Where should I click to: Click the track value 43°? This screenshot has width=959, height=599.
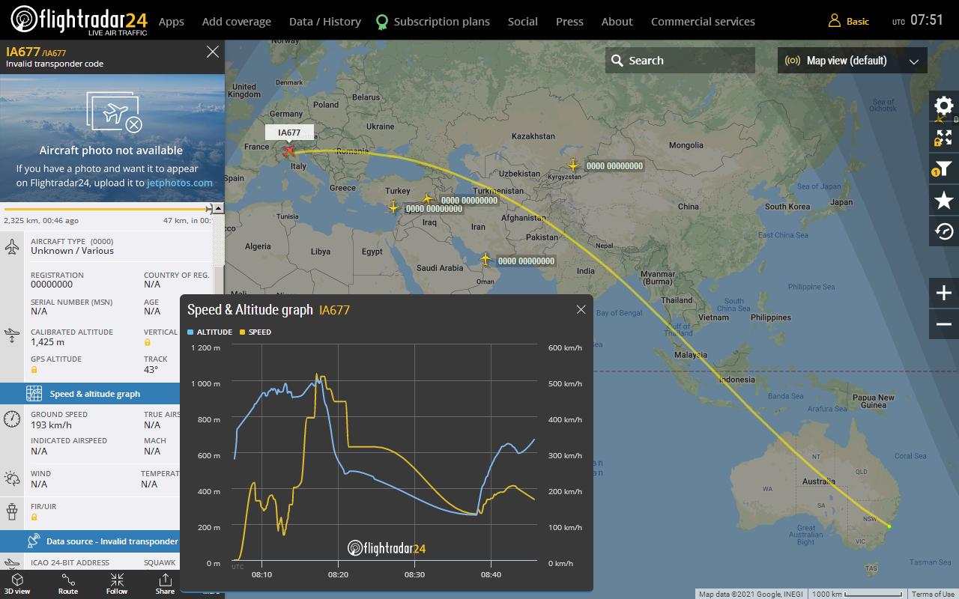(x=151, y=369)
